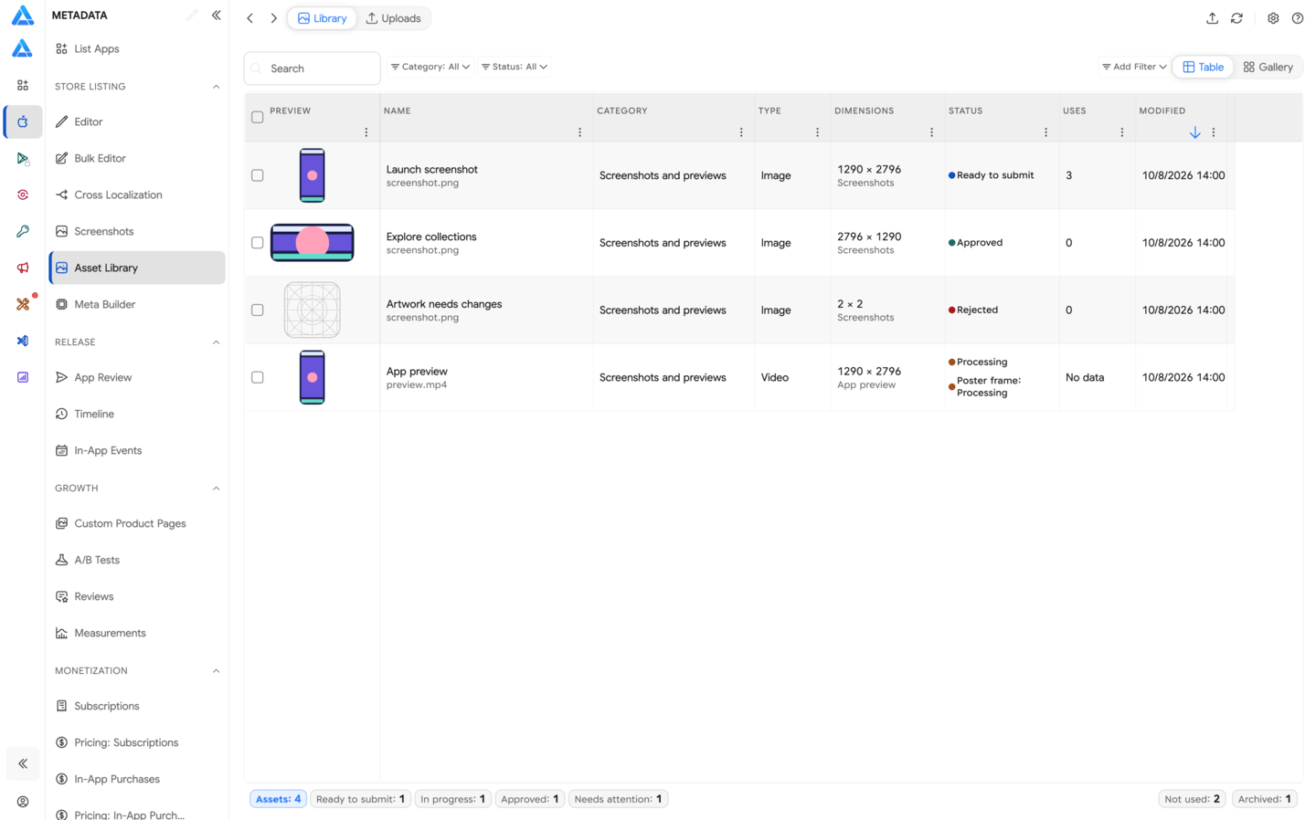Check the Artwork needs changes row checkbox
1316x820 pixels.
[258, 310]
